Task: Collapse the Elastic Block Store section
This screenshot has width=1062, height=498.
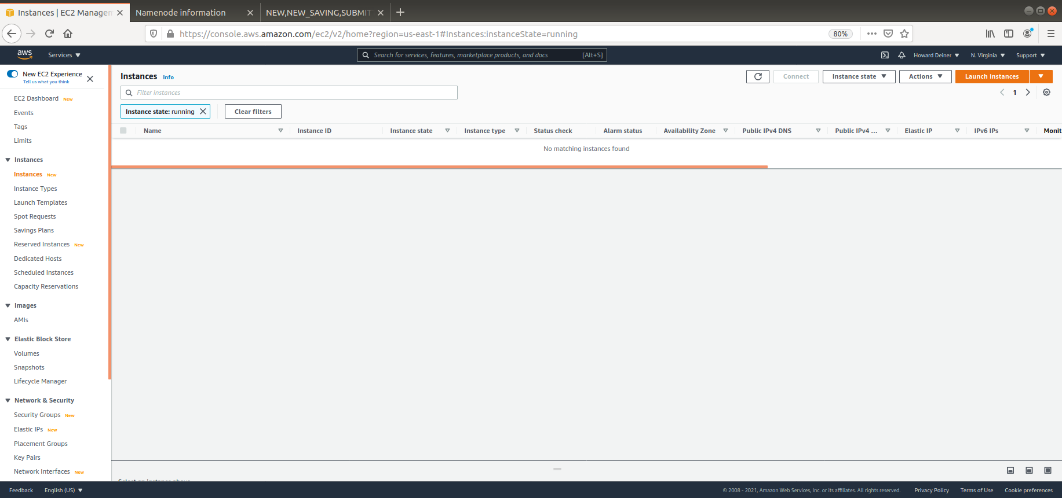Action: [8, 339]
